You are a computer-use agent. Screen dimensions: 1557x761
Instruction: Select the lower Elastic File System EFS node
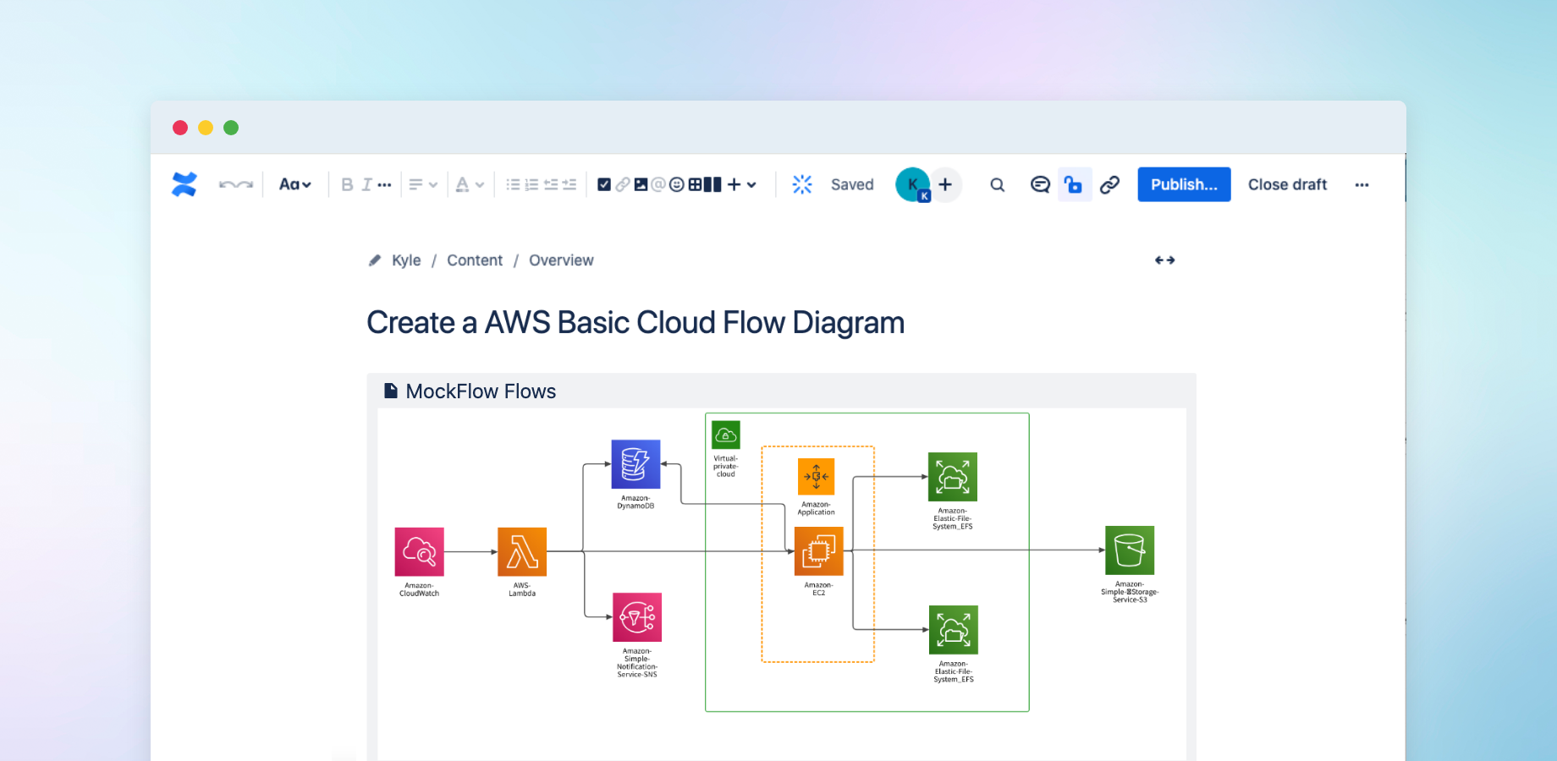tap(954, 630)
